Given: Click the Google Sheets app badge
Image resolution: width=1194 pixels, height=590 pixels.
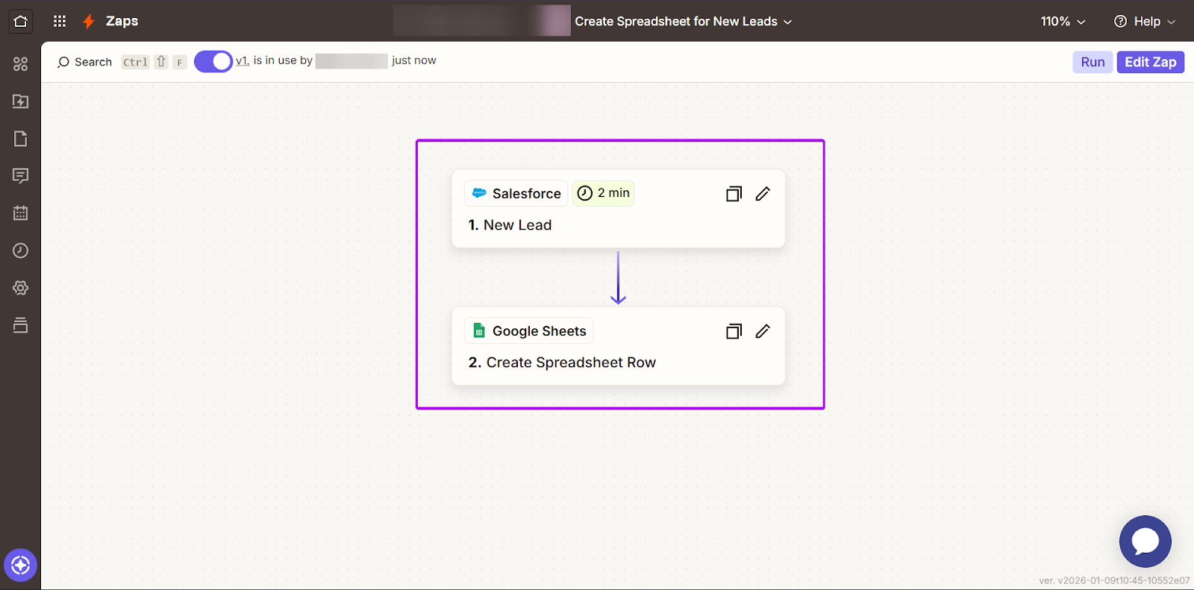Looking at the screenshot, I should point(529,330).
